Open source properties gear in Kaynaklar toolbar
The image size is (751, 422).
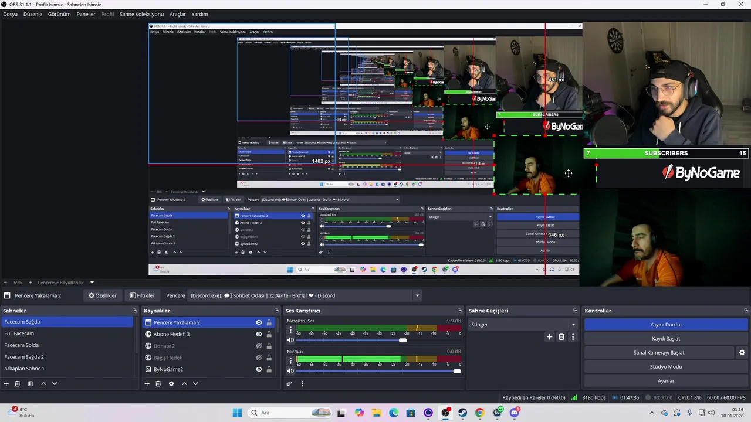click(x=171, y=384)
